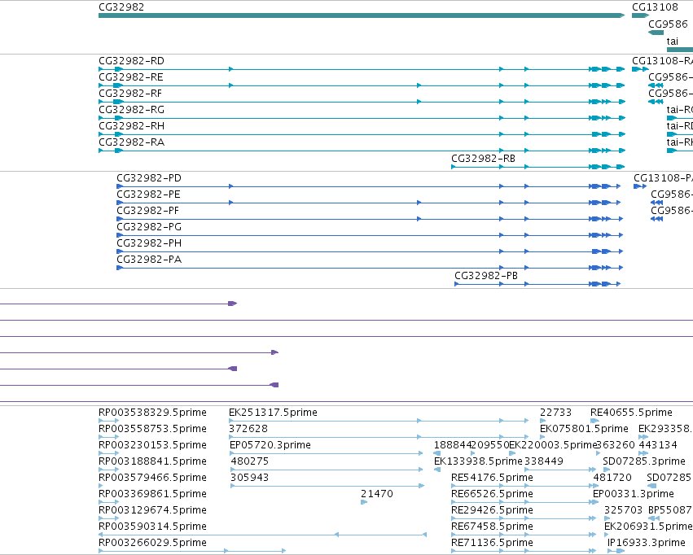
Task: Select RE71136.5prime alignment
Action: tap(524, 551)
